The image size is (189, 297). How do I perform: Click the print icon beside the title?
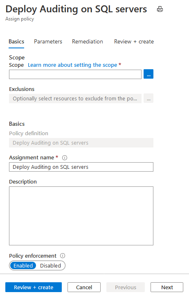[160, 9]
